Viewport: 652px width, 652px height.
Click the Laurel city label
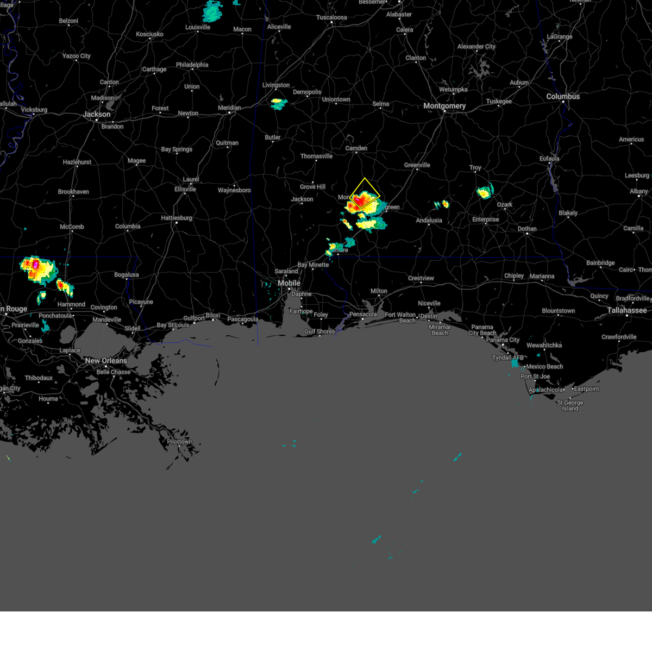click(191, 179)
